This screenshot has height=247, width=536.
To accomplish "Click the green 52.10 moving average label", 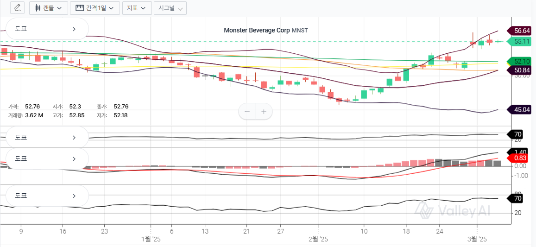I will pyautogui.click(x=521, y=61).
